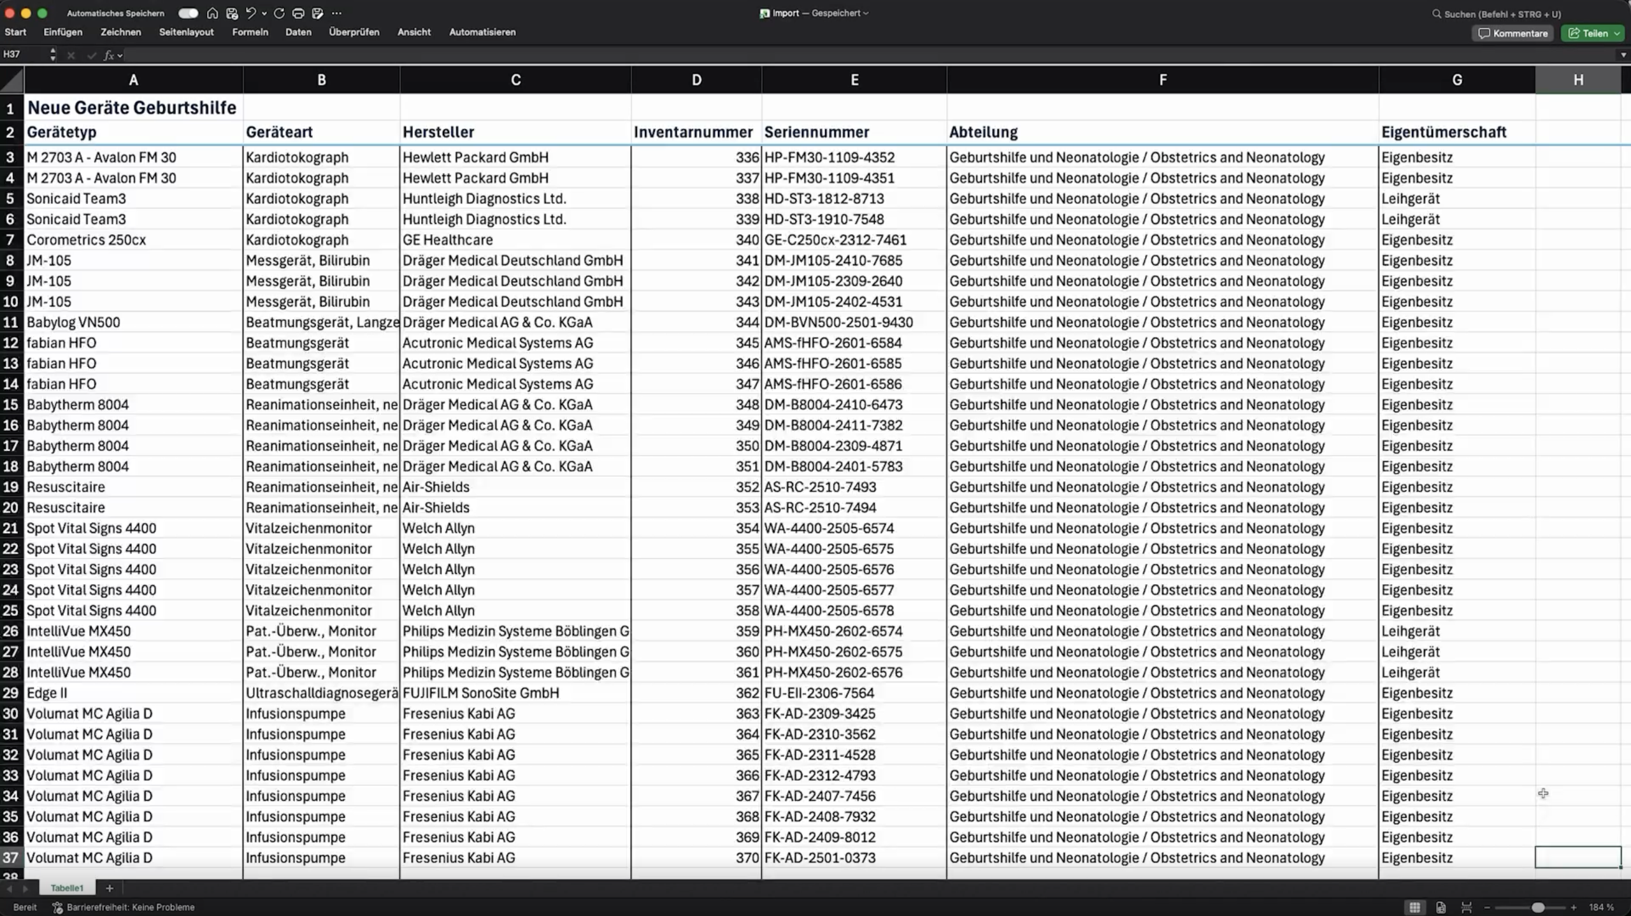Screen dimensions: 1631x916
Task: Click the Barrierefreiheit accessibility status icon
Action: tap(57, 907)
